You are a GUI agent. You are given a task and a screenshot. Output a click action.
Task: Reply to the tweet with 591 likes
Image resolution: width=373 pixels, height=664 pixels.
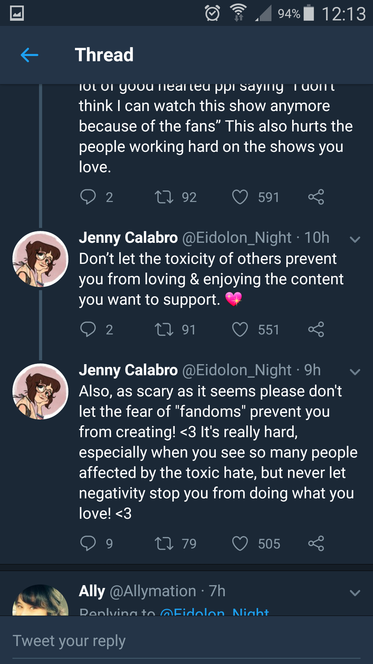(x=88, y=197)
